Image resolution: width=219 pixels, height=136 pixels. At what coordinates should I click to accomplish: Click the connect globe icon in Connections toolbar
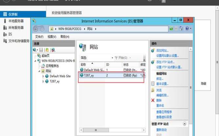pos(35,50)
